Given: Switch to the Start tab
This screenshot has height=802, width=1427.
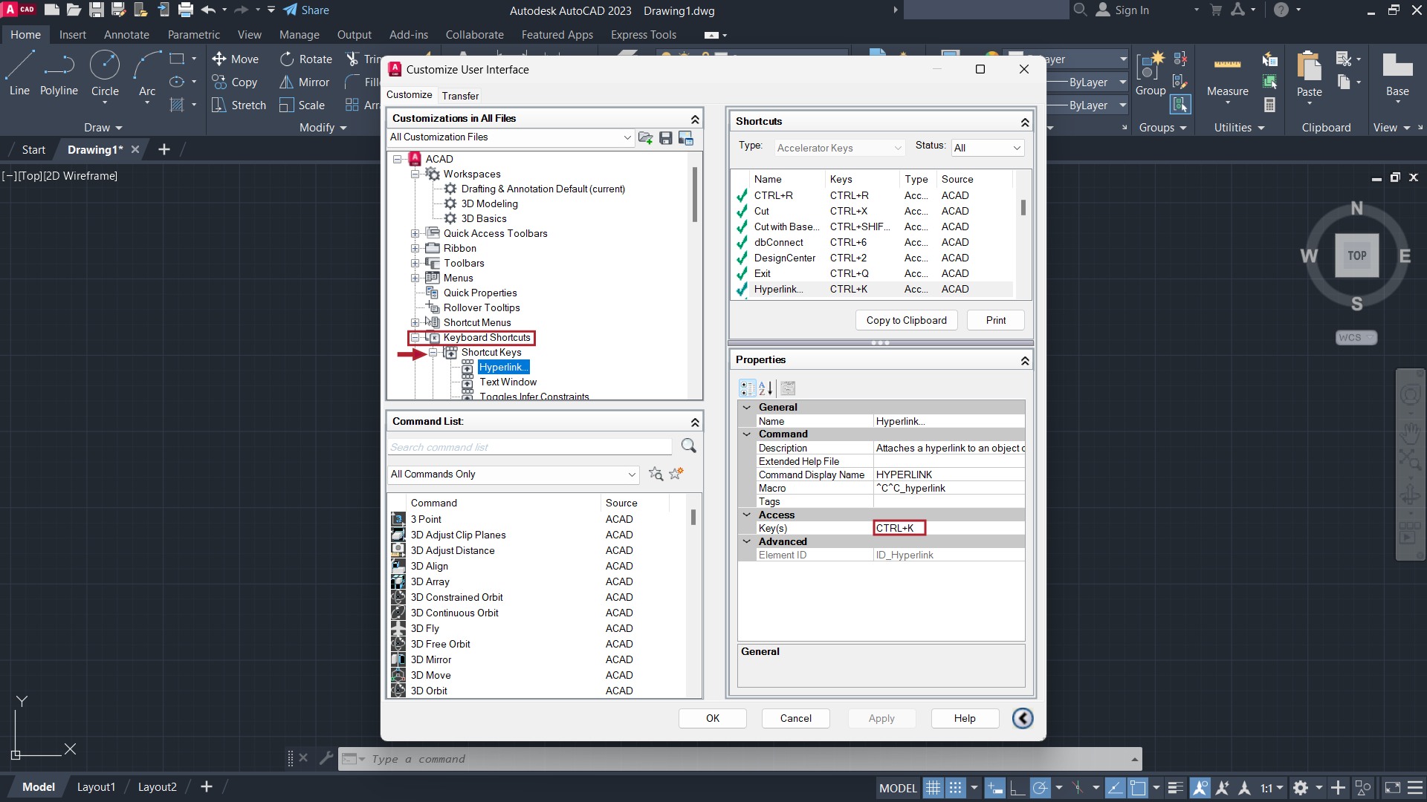Looking at the screenshot, I should 33,149.
